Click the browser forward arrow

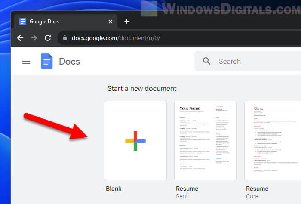point(34,38)
